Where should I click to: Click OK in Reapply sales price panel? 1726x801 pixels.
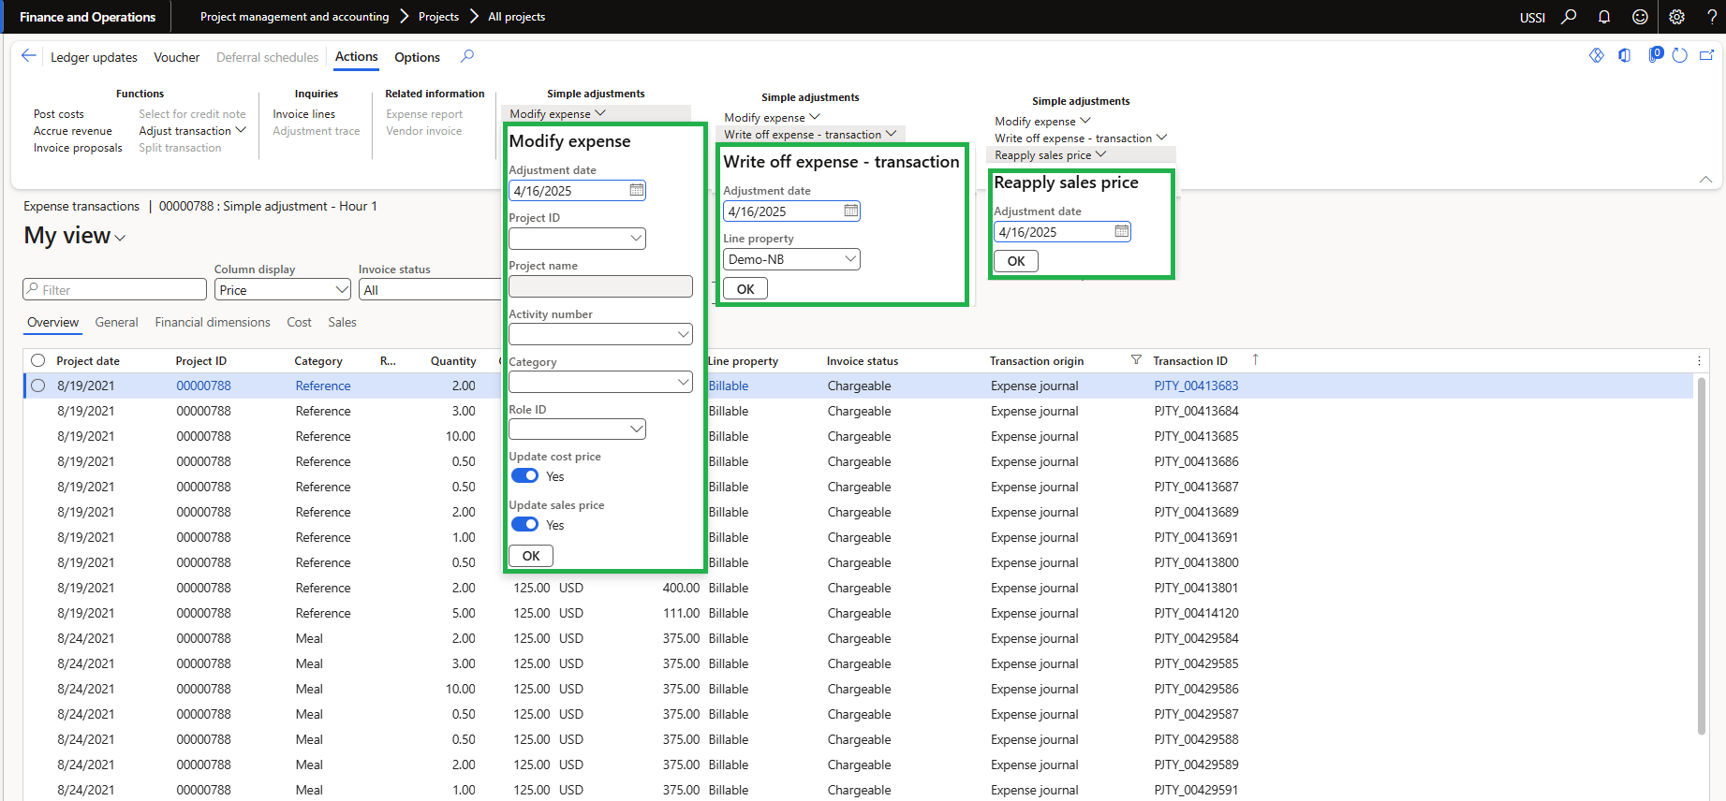pyautogui.click(x=1016, y=261)
